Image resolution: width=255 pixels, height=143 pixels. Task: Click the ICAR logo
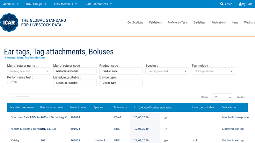(9, 22)
